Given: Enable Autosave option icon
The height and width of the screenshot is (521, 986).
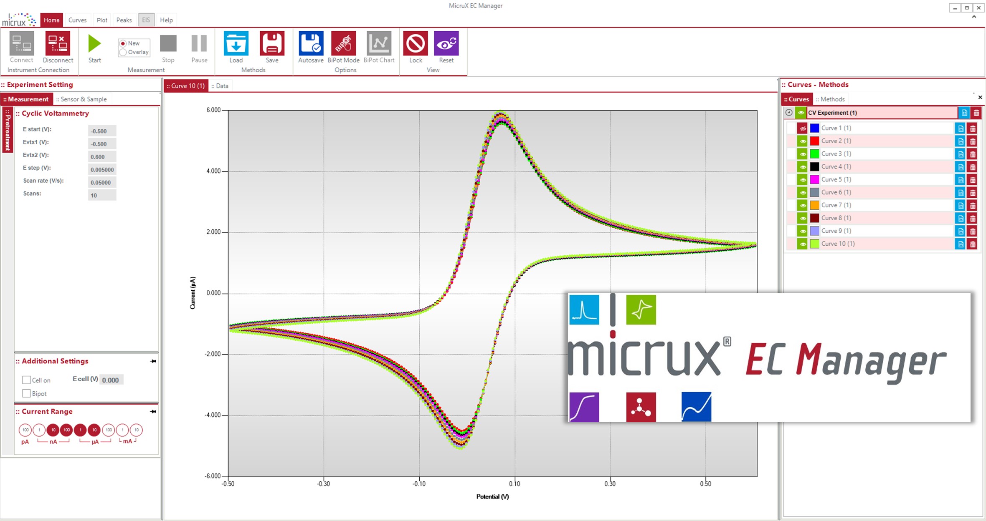Looking at the screenshot, I should point(311,43).
